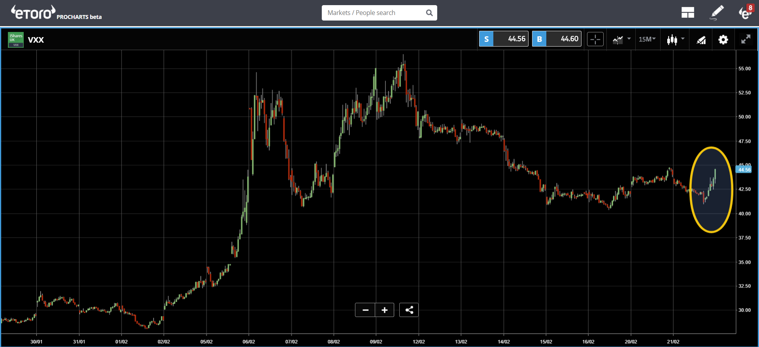Click the Buy button at 44.60
759x347 pixels.
(557, 39)
